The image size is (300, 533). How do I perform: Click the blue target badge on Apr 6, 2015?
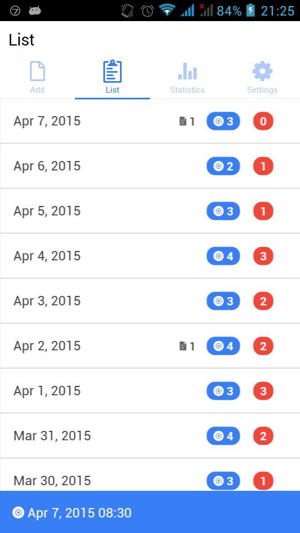pyautogui.click(x=223, y=166)
